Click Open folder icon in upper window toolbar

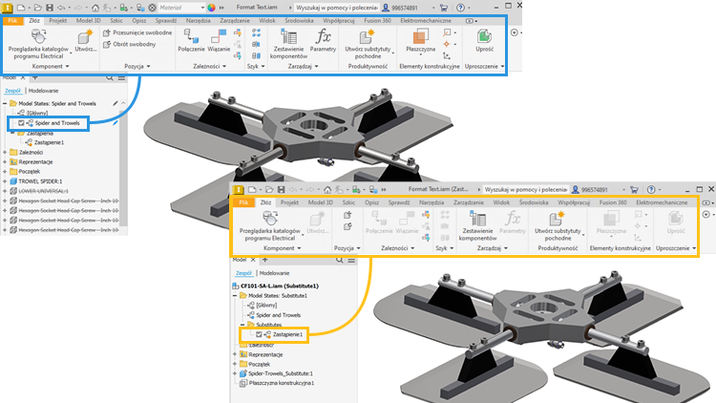coord(37,8)
